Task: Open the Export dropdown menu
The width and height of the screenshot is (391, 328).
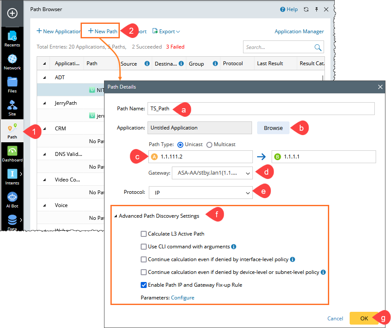Action: 166,32
